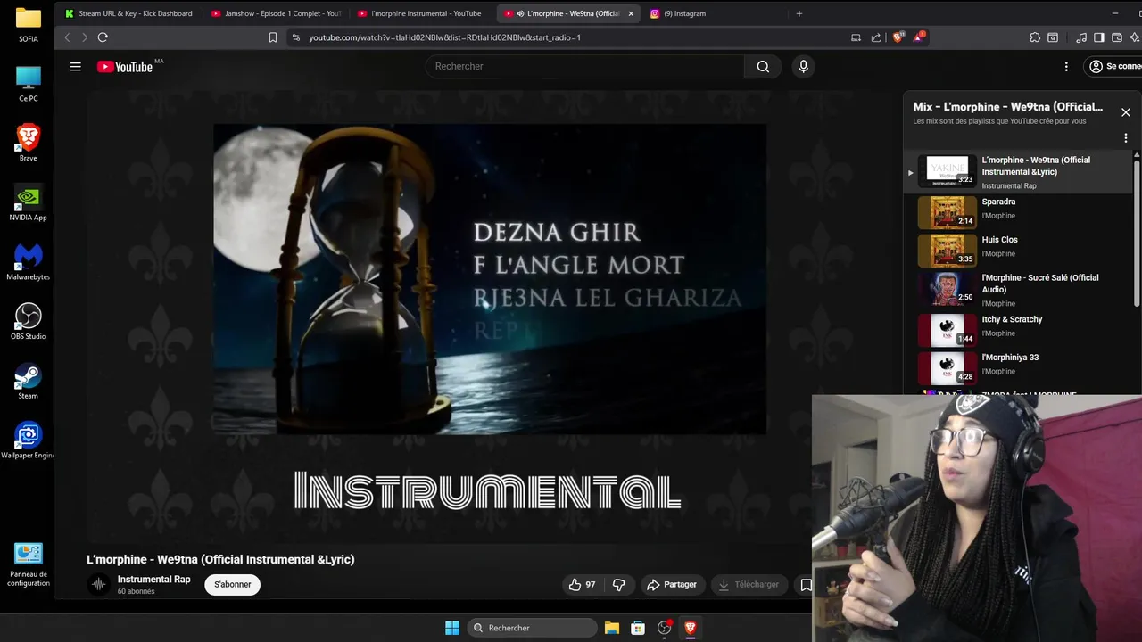Open Microsoft Store from taskbar
Screen dimensions: 1142x642
tap(638, 628)
